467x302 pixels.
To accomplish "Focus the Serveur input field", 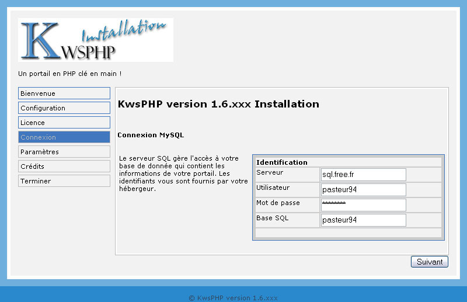I will click(363, 175).
